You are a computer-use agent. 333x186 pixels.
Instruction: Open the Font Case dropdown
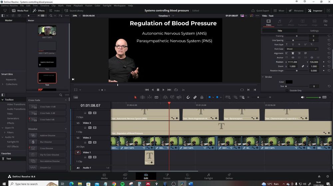coord(302,49)
